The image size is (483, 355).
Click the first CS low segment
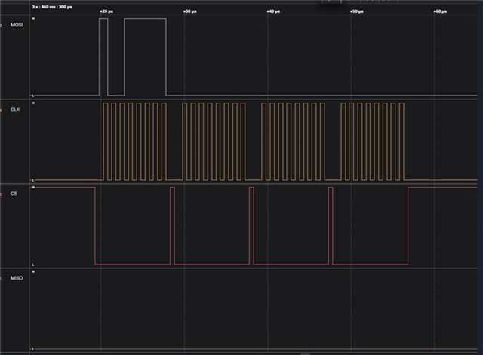click(132, 263)
